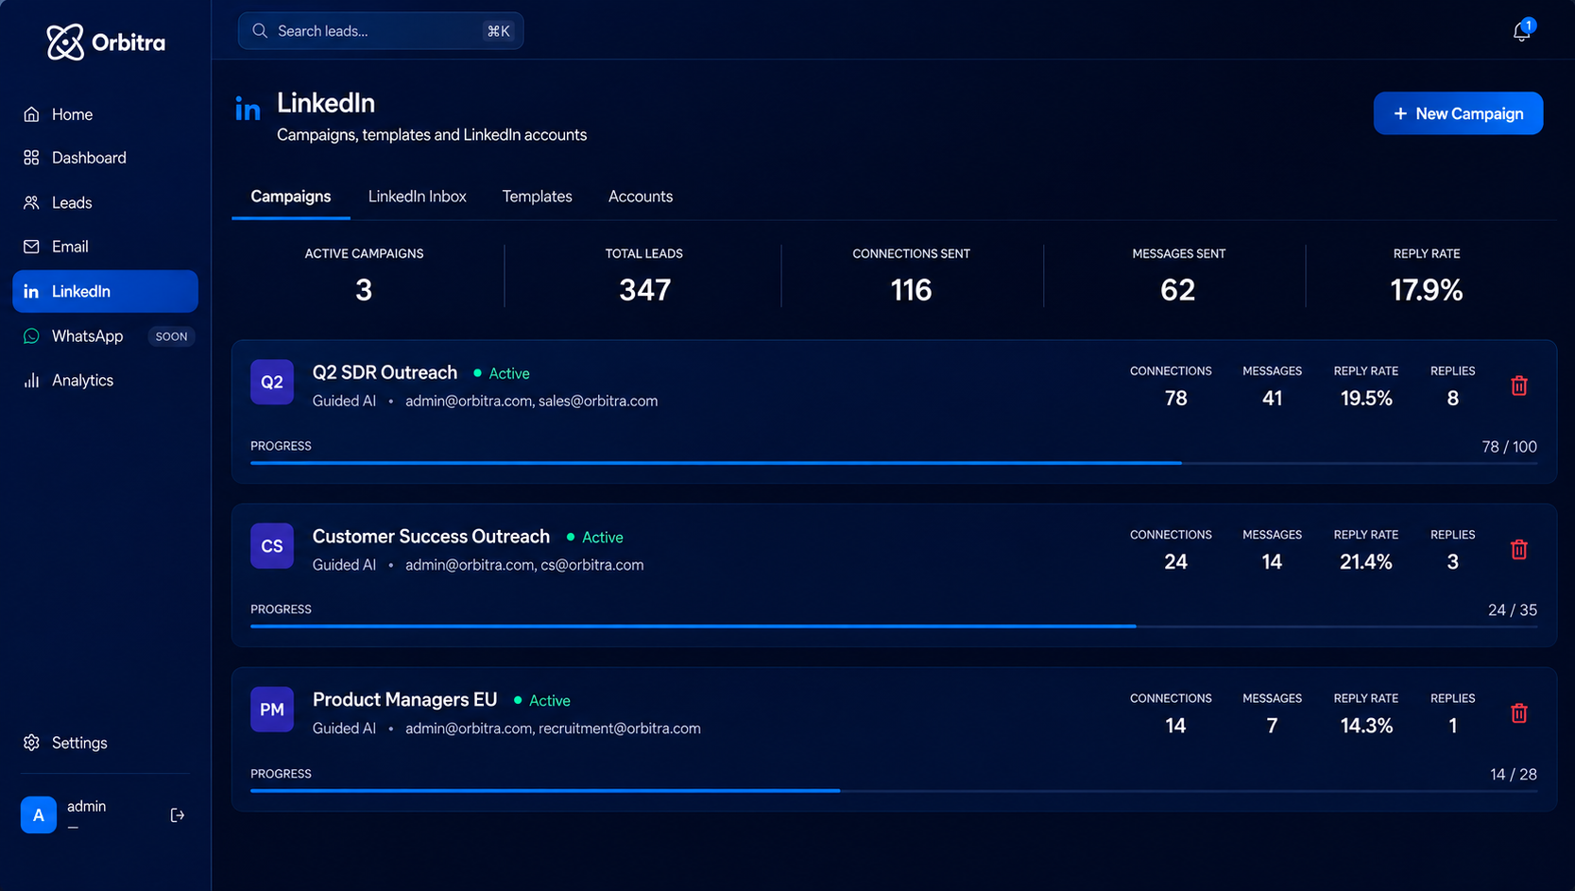
Task: Click the PM campaign badge
Action: tap(272, 710)
